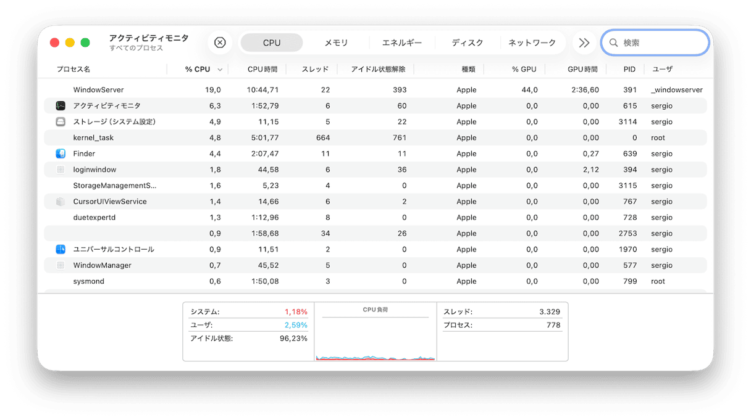Sort by the PID column header
Screen dimensions: 751x420
click(x=629, y=69)
